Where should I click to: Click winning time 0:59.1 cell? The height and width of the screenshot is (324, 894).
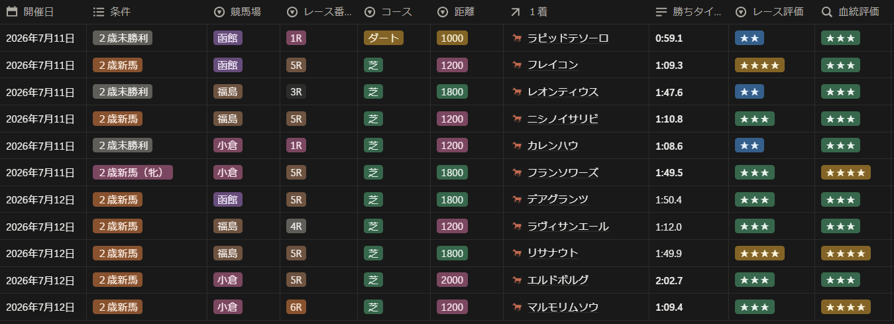(669, 38)
